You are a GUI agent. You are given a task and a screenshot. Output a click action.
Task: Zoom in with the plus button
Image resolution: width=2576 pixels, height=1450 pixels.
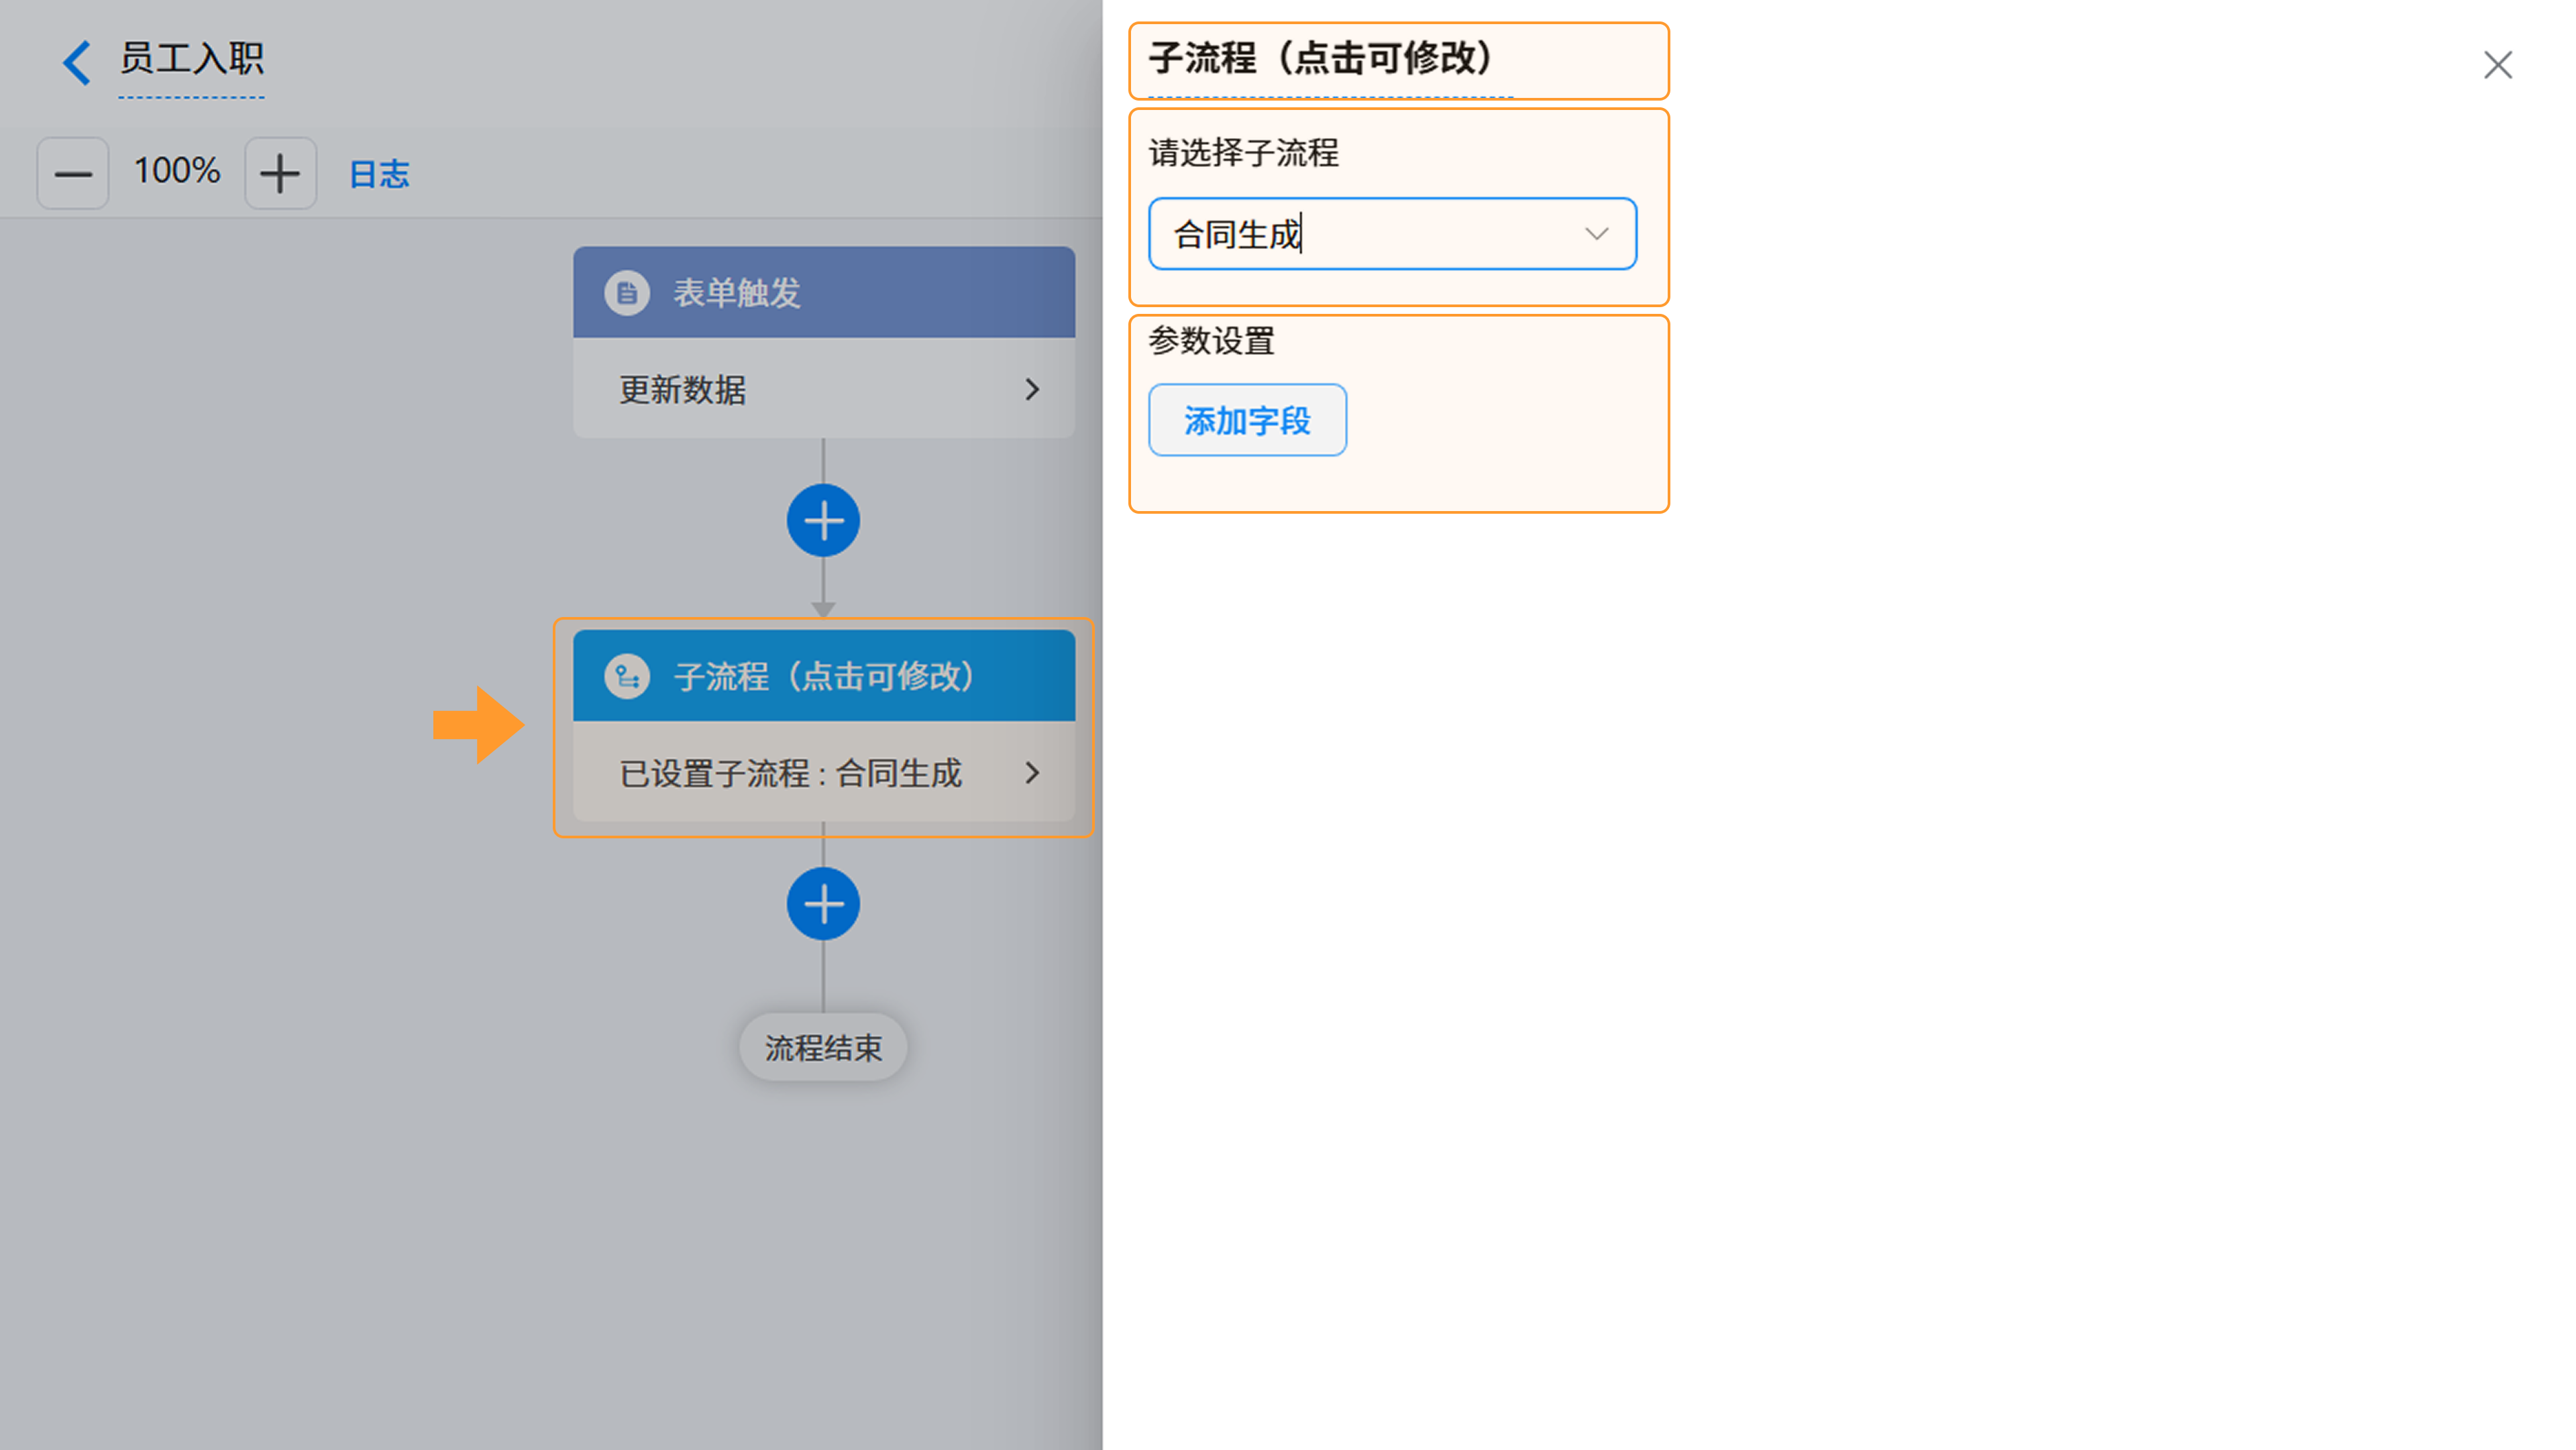point(280,173)
